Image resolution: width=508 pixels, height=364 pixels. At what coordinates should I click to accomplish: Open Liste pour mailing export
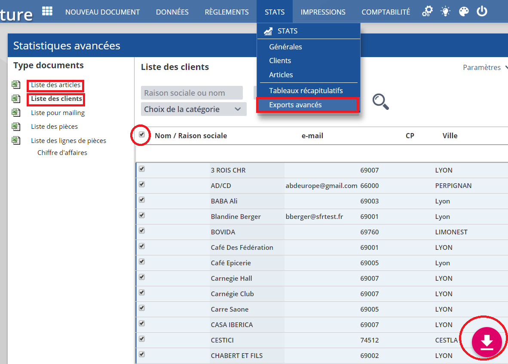coord(58,113)
